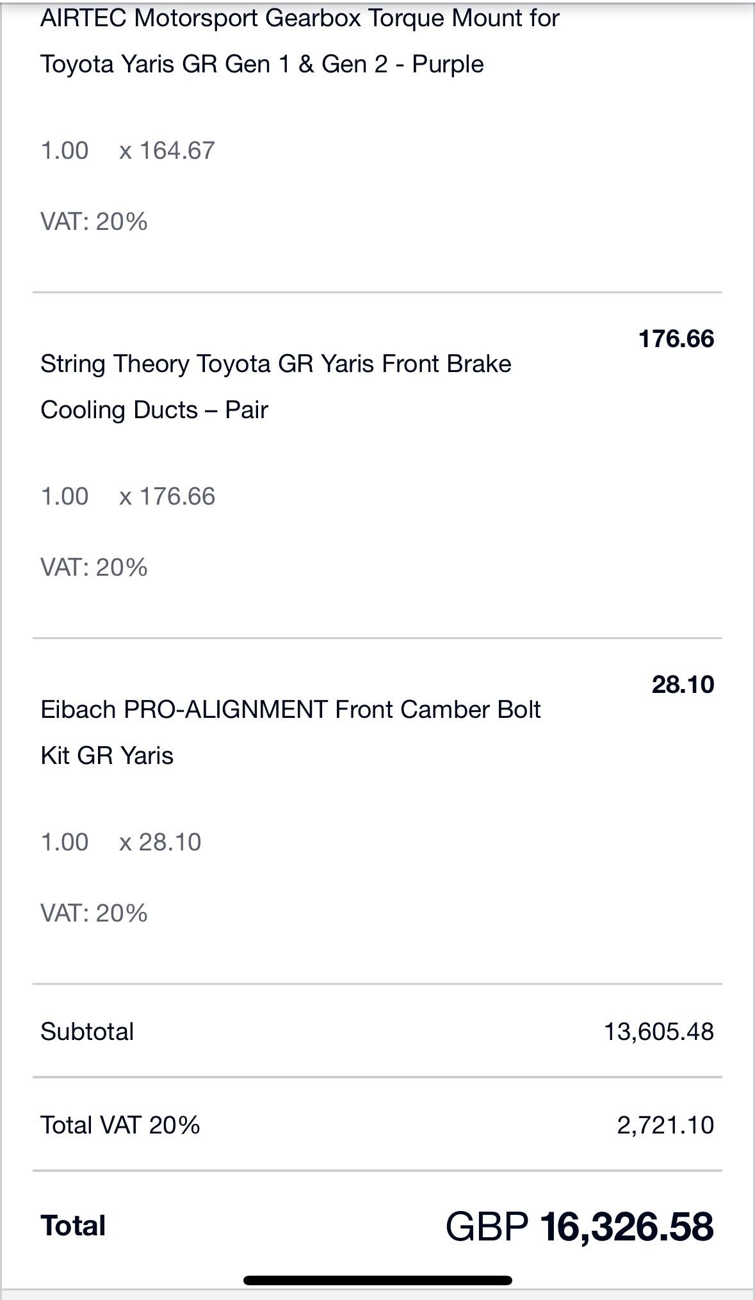Screen dimensions: 755x1300
Task: Select the bold 176.66 line amount
Action: [x=676, y=339]
